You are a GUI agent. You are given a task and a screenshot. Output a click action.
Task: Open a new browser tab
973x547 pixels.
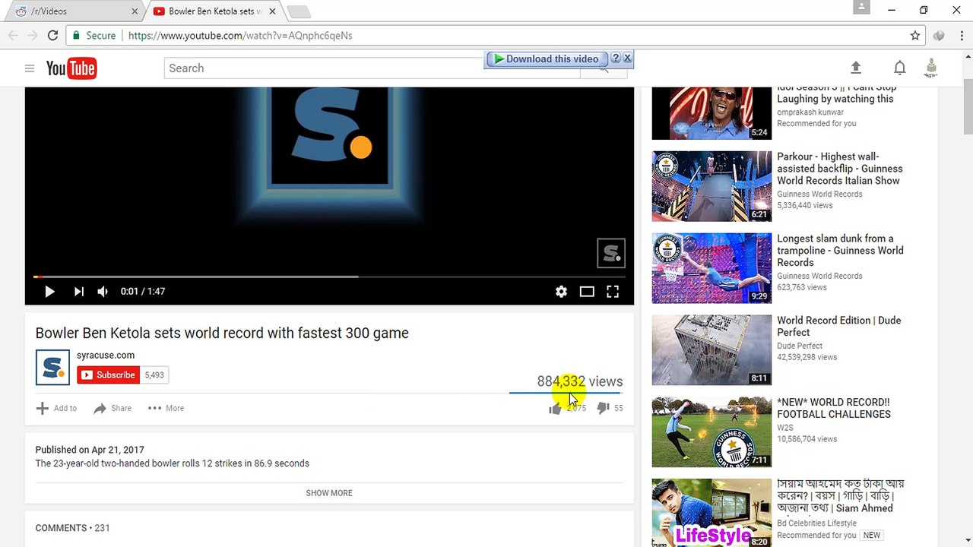[x=299, y=12]
